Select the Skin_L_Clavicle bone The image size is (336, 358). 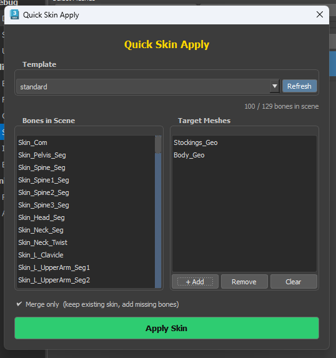pyautogui.click(x=86, y=255)
